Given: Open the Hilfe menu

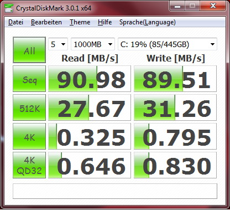Looking at the screenshot, I should coord(105,22).
